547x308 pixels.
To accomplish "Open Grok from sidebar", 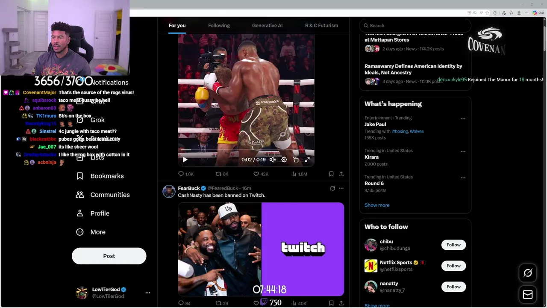I will click(x=91, y=120).
